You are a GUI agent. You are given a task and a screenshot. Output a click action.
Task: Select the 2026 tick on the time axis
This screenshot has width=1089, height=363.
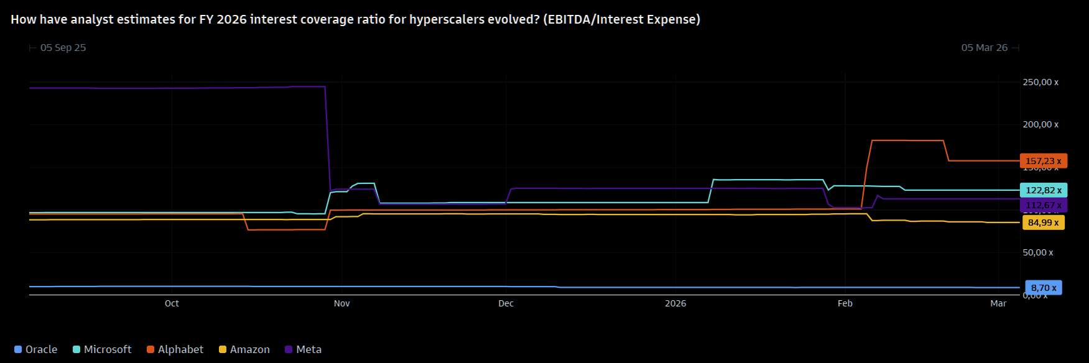coord(675,303)
